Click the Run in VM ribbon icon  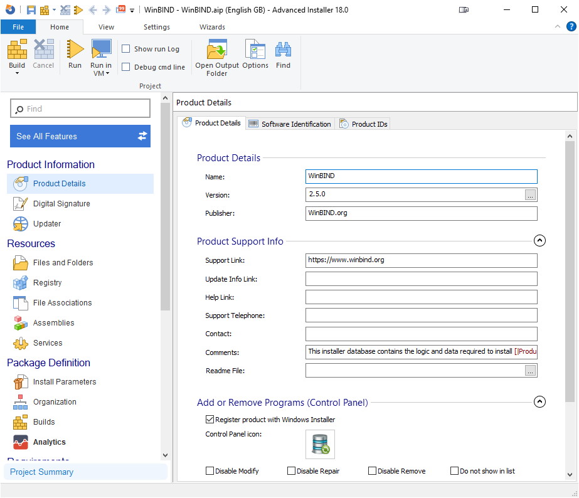(101, 49)
